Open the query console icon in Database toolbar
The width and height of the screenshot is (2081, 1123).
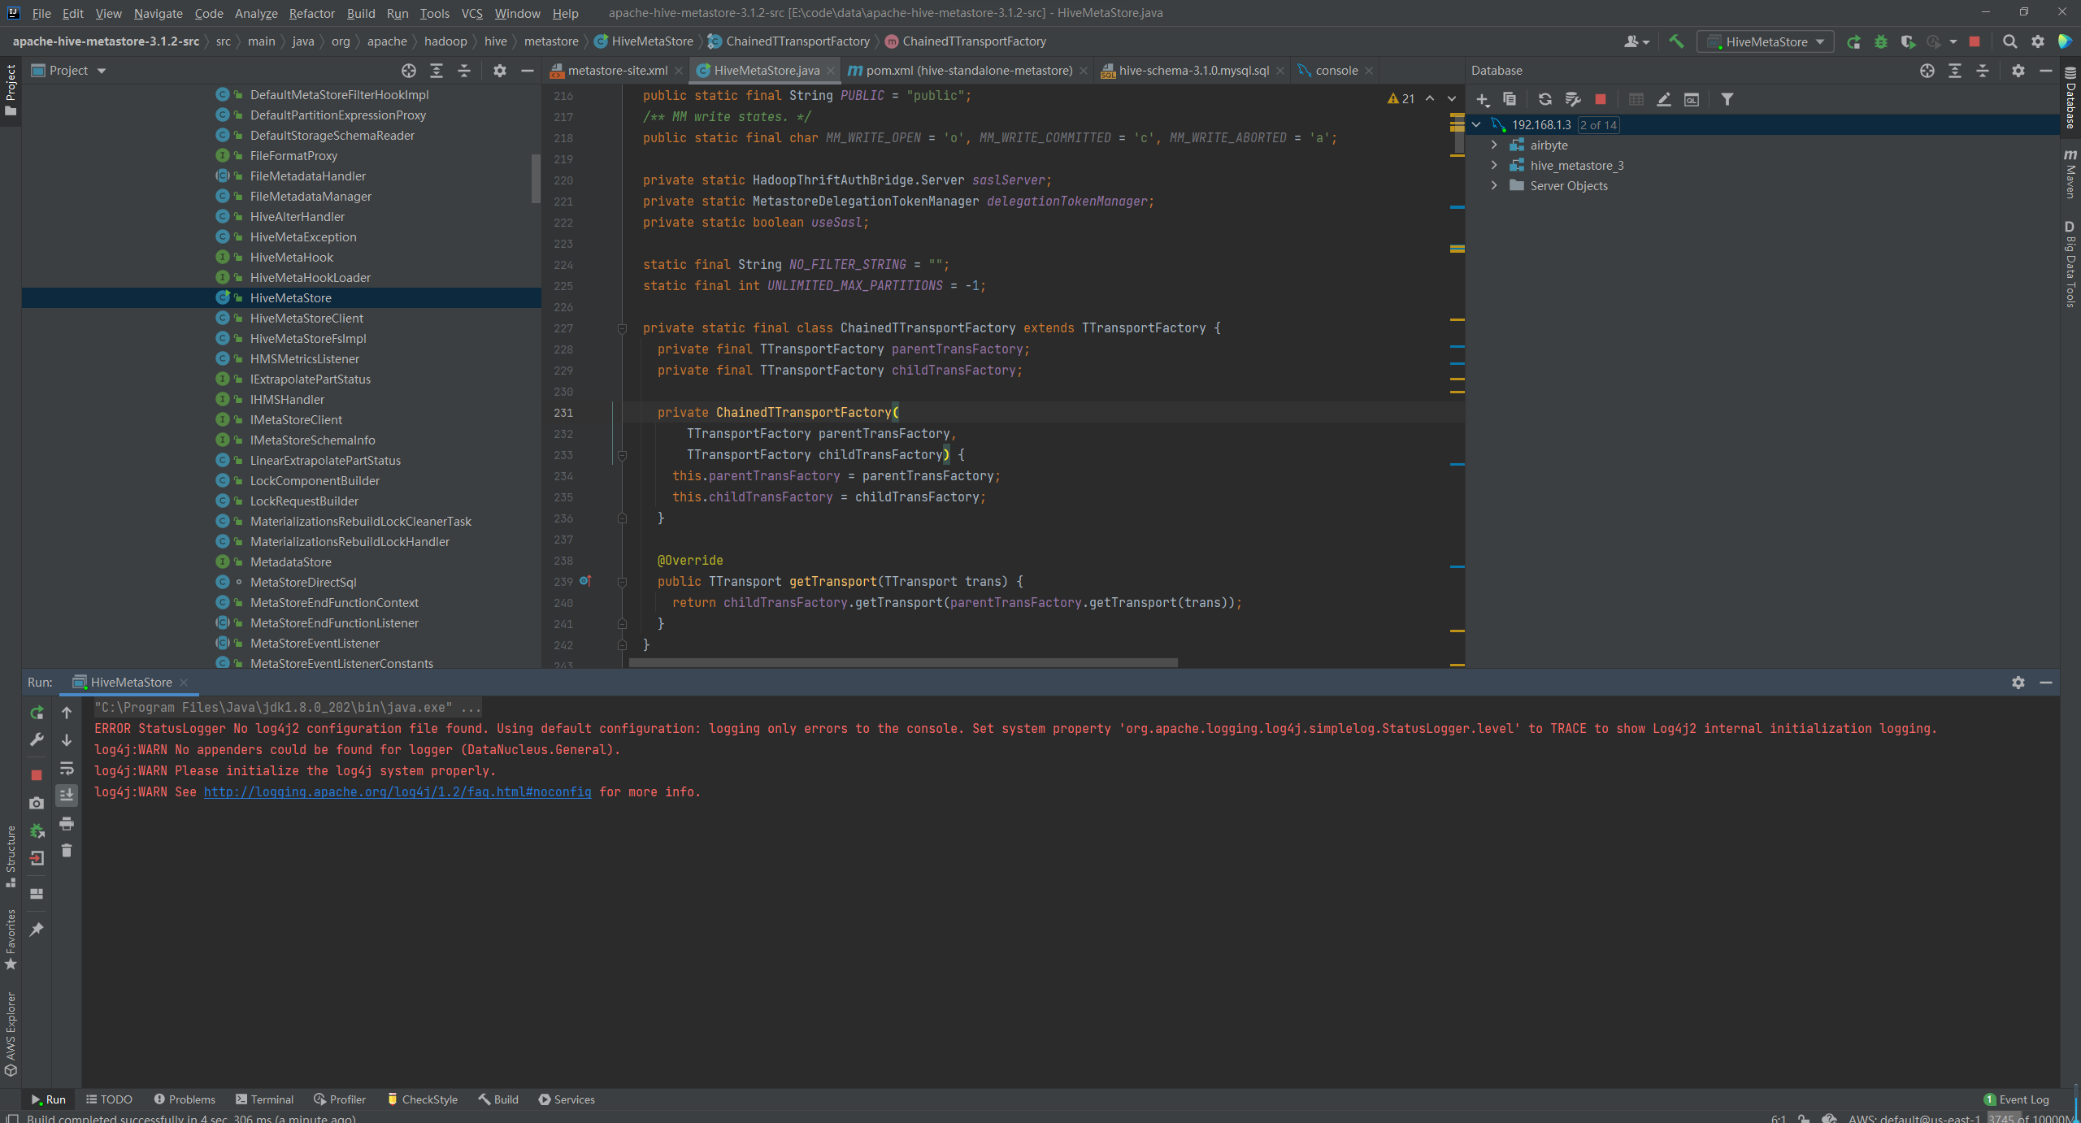[x=1692, y=99]
